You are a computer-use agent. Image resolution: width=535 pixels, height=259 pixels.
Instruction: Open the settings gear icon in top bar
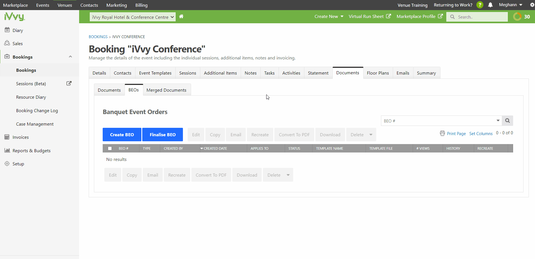[x=532, y=5]
